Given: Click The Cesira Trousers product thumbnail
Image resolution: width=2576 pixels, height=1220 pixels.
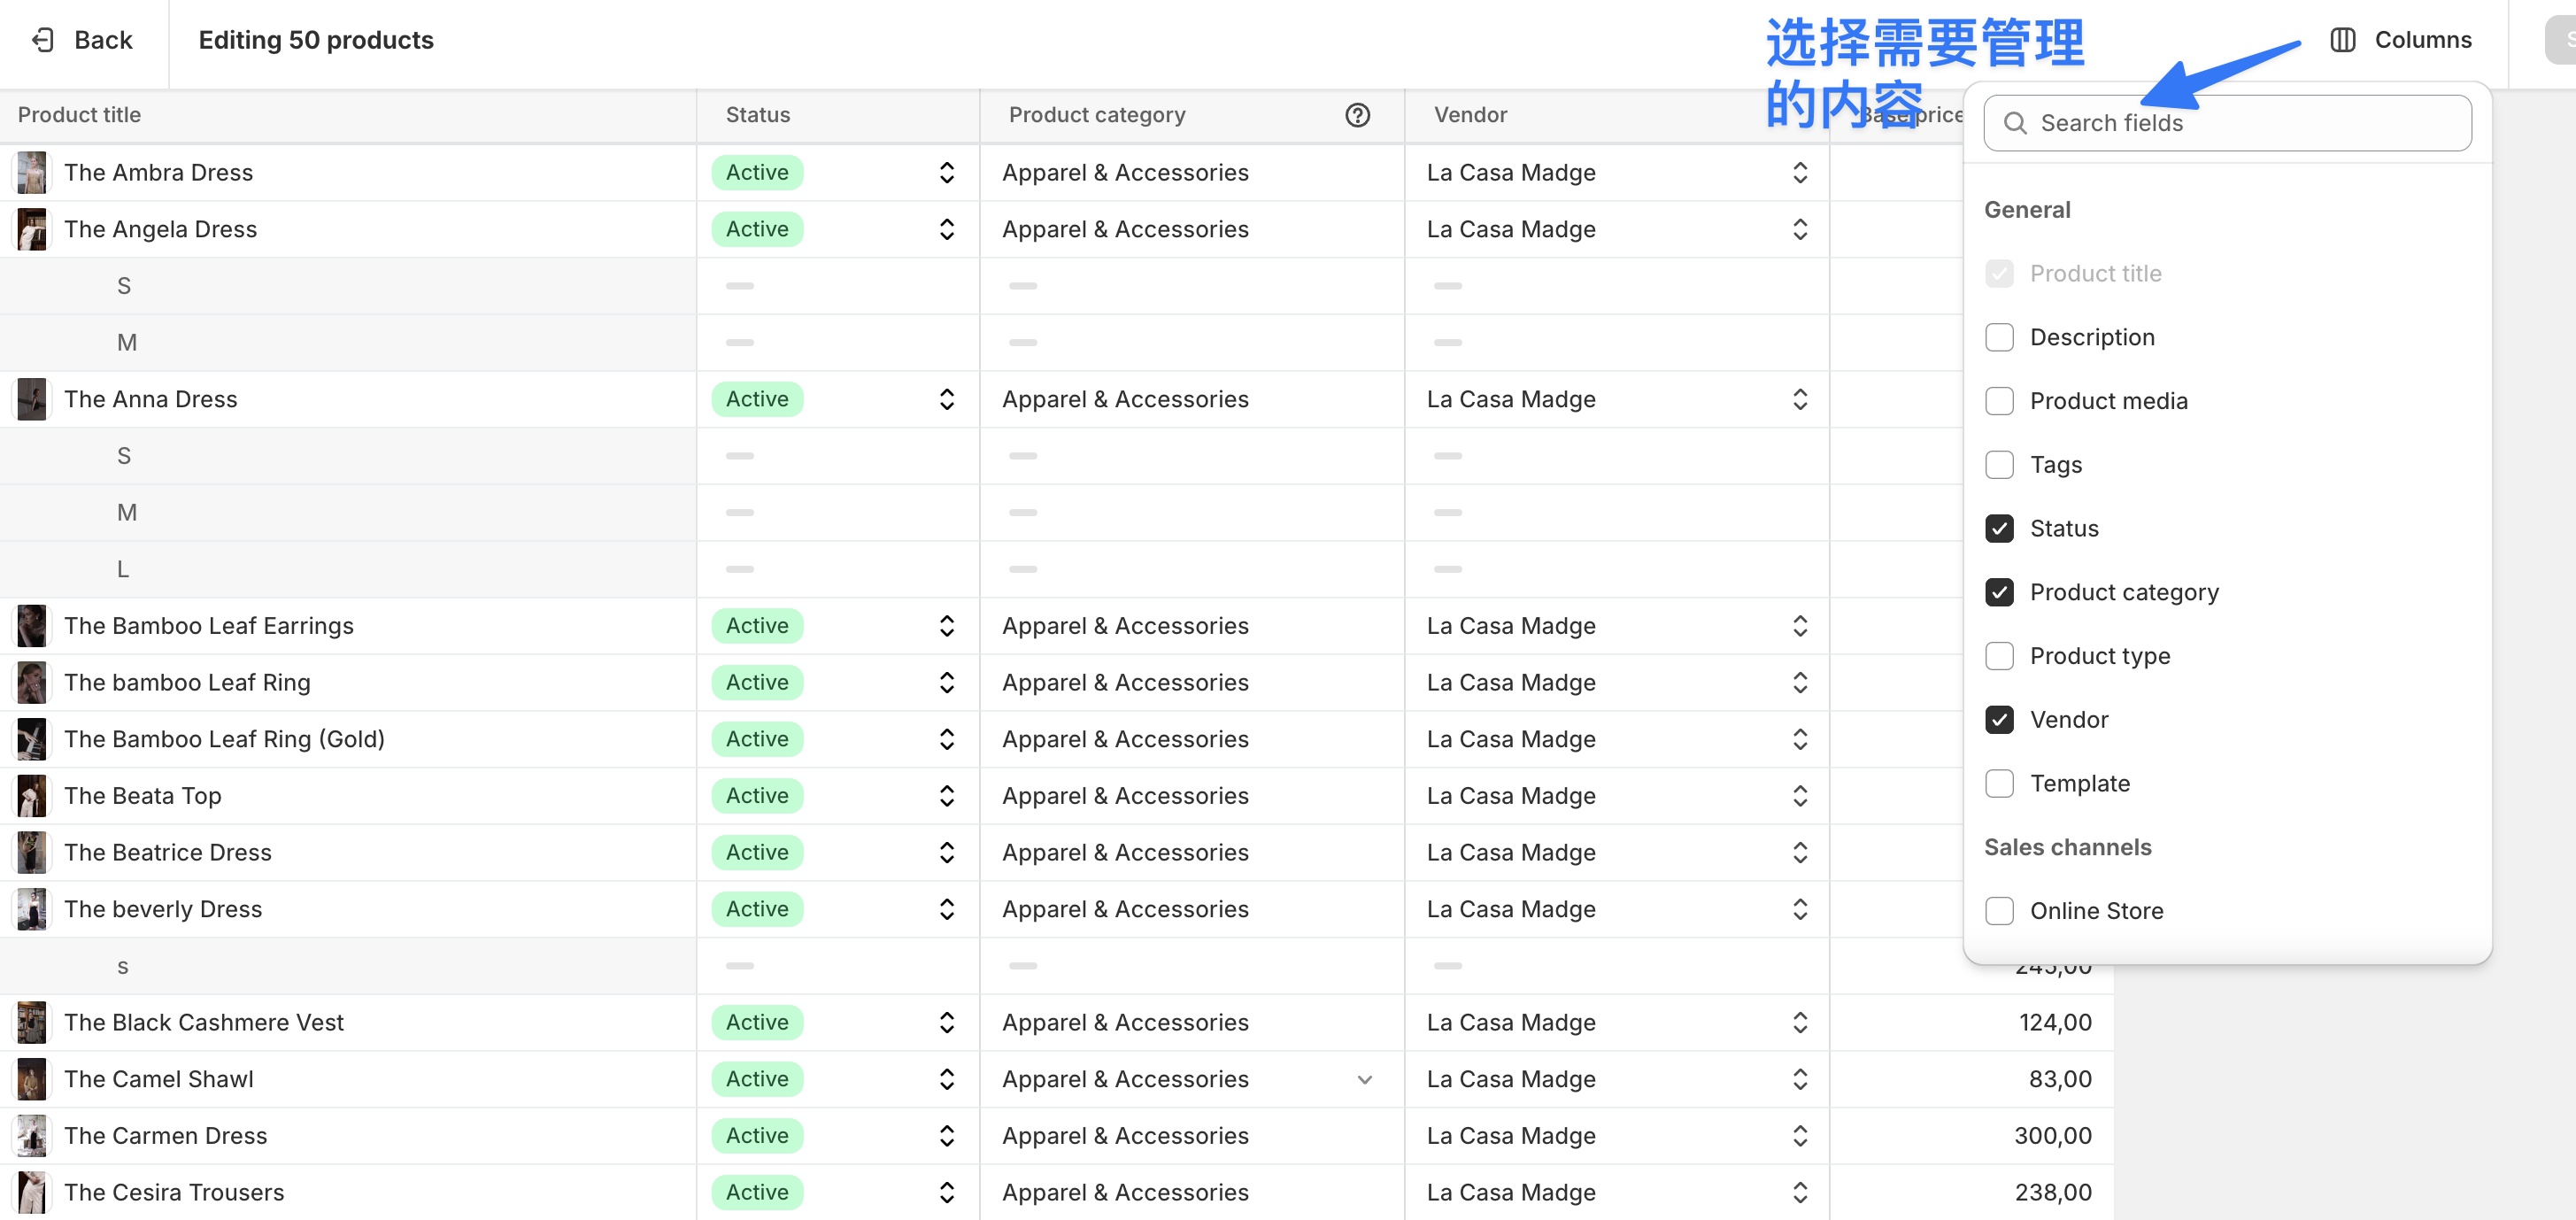Looking at the screenshot, I should click(x=32, y=1192).
